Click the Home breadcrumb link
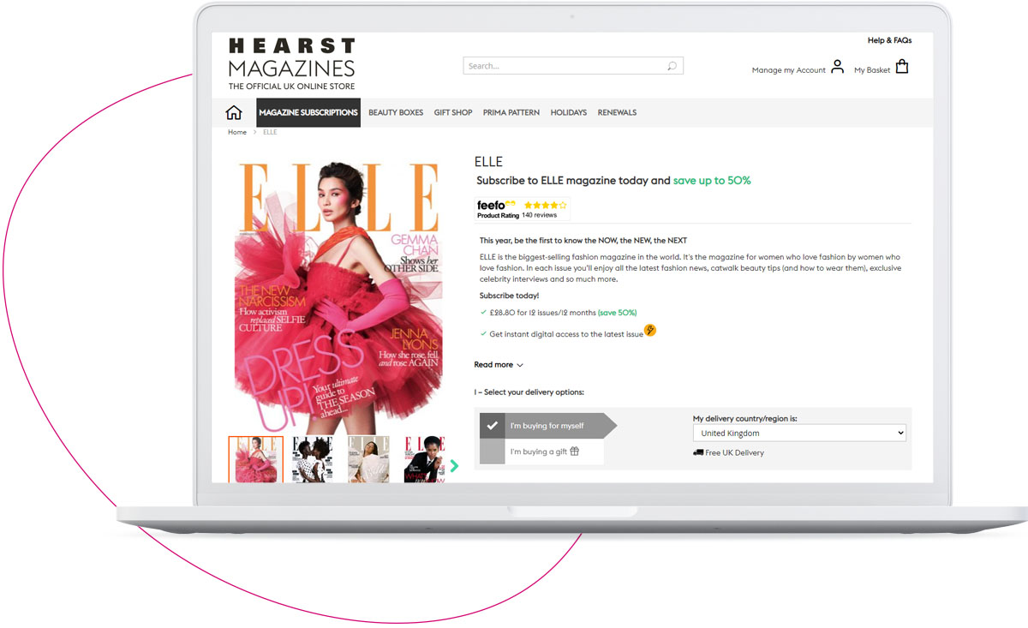Screen dimensions: 1028x628 click(237, 132)
